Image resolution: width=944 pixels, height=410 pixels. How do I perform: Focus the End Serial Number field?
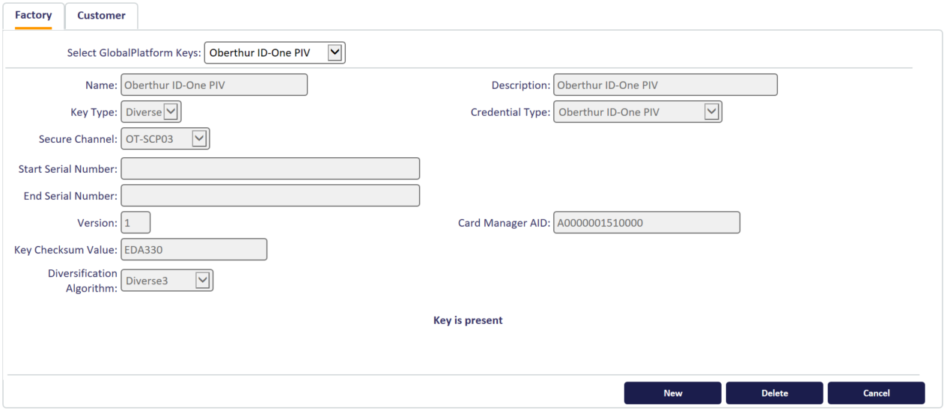pyautogui.click(x=270, y=195)
